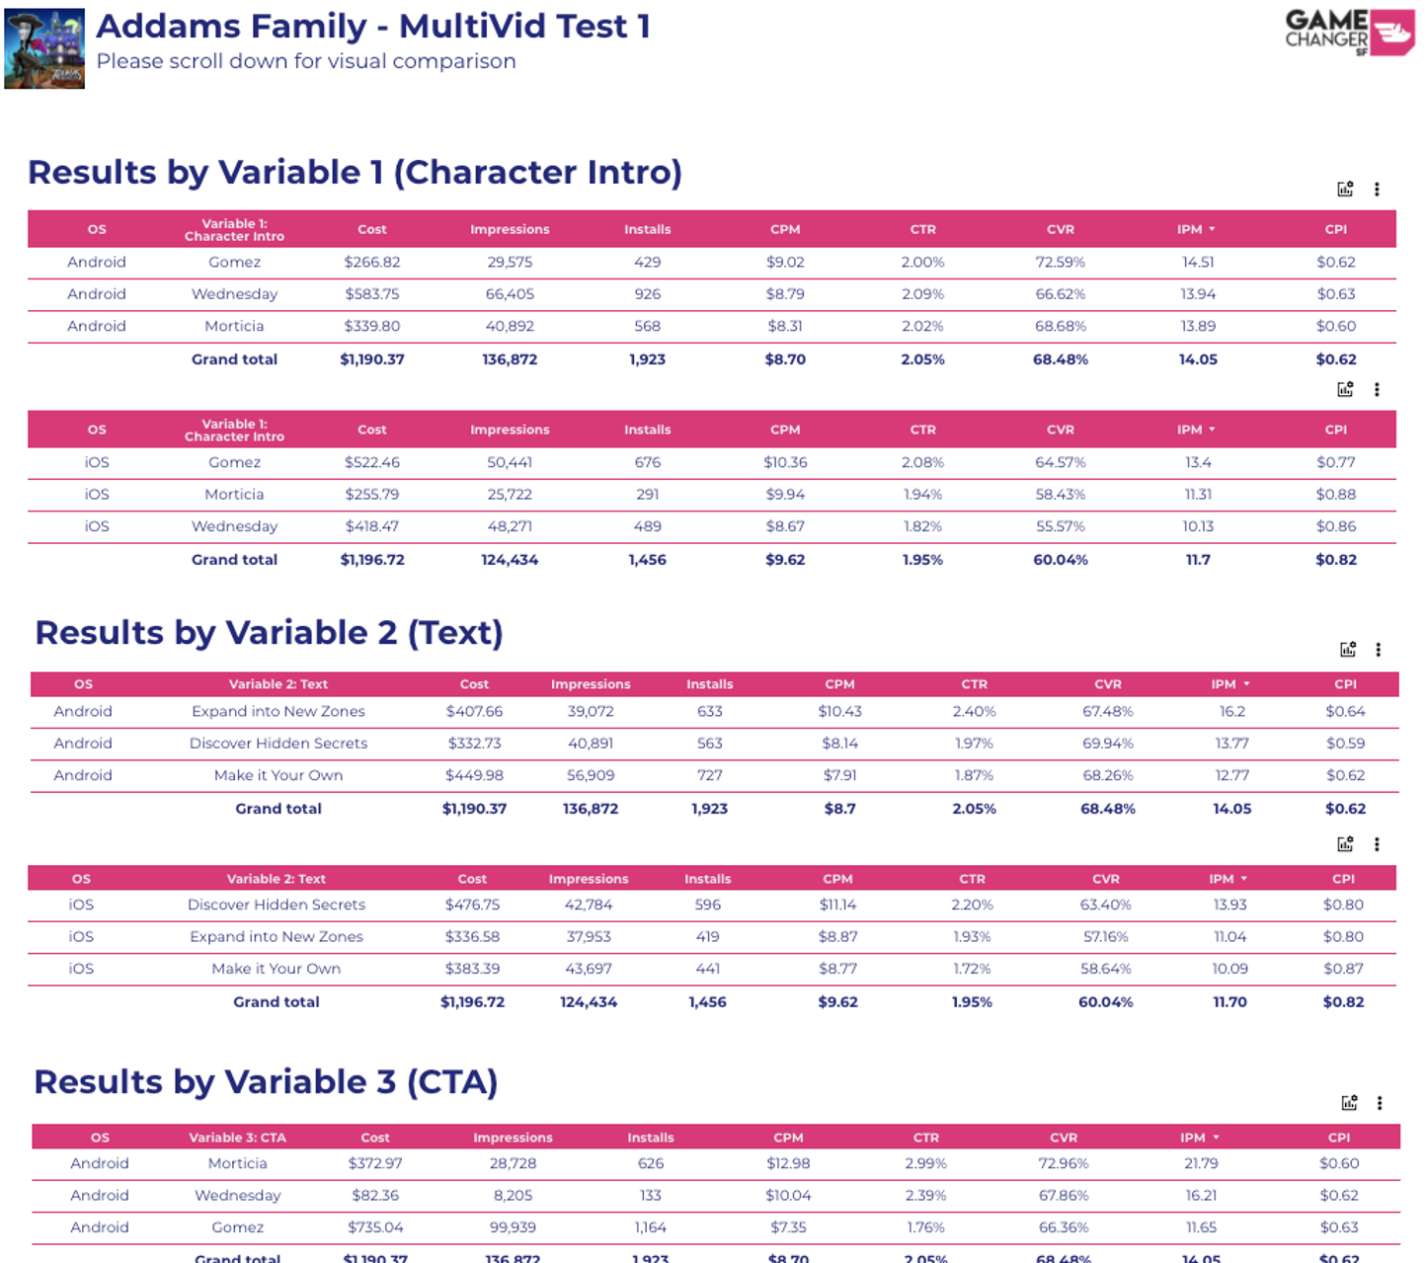
Task: Click Cost header in Variable 3 CTA table
Action: (x=375, y=1138)
